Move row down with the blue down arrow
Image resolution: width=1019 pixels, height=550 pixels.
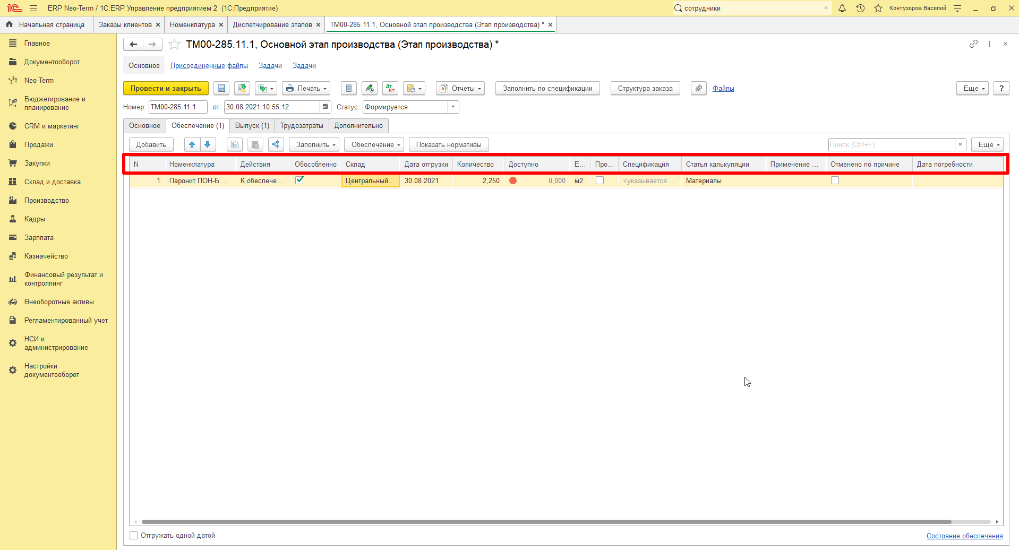click(x=208, y=145)
